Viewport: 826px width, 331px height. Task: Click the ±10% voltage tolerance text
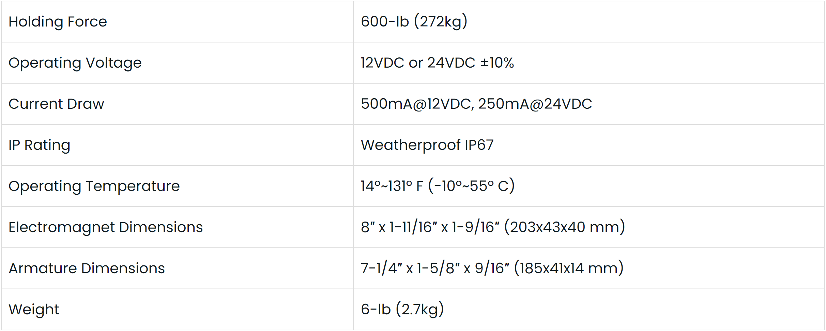click(497, 63)
